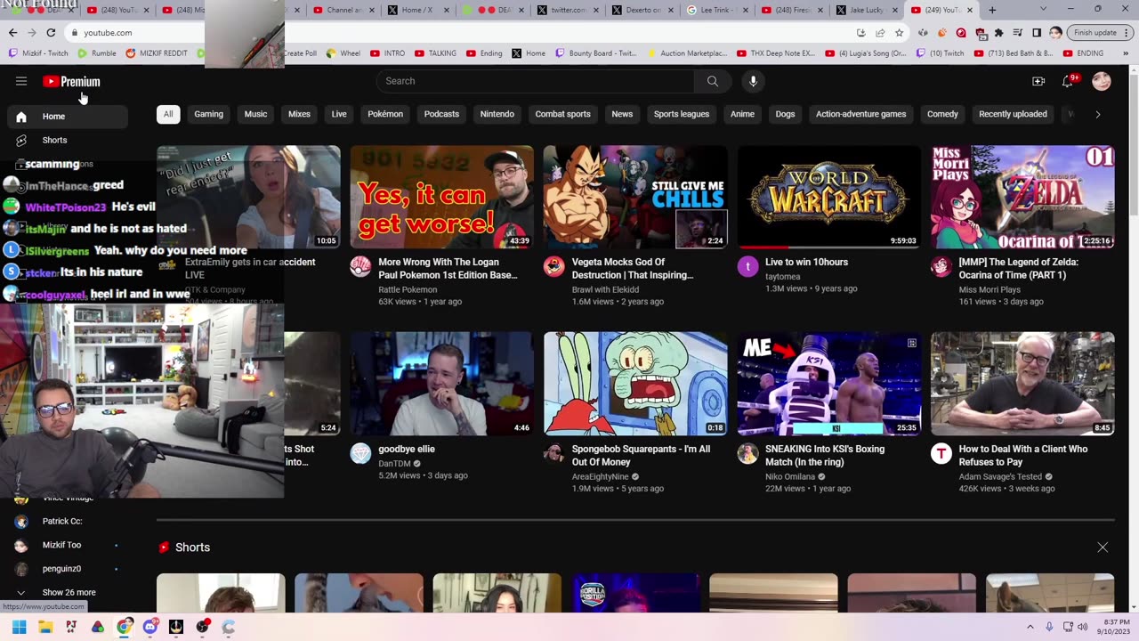Select the Recently uploaded filter chip
The image size is (1139, 641).
point(1013,114)
